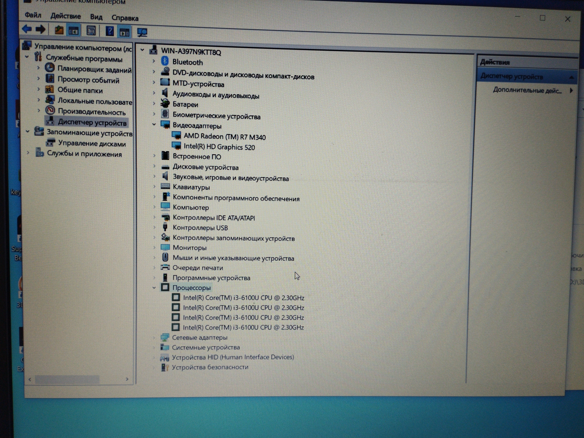Viewport: 584px width, 438px height.
Task: Expand the Просмотр событий node
Action: coord(38,78)
